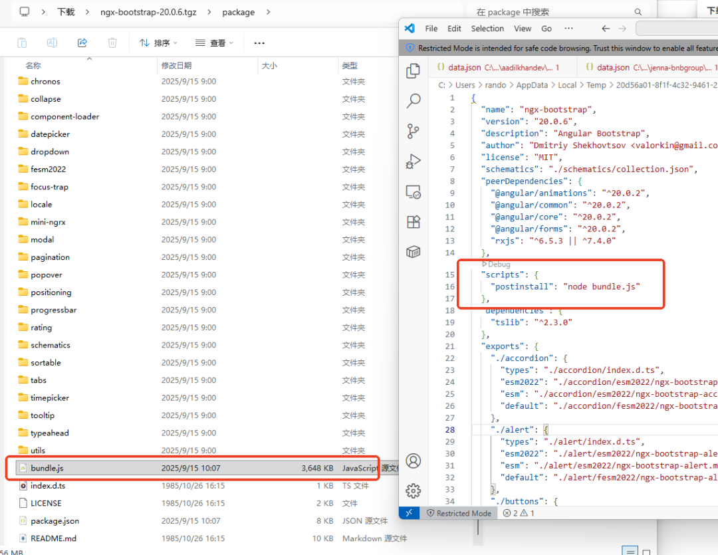This screenshot has width=718, height=555.
Task: Click the remote window status bar icon
Action: coord(410,513)
